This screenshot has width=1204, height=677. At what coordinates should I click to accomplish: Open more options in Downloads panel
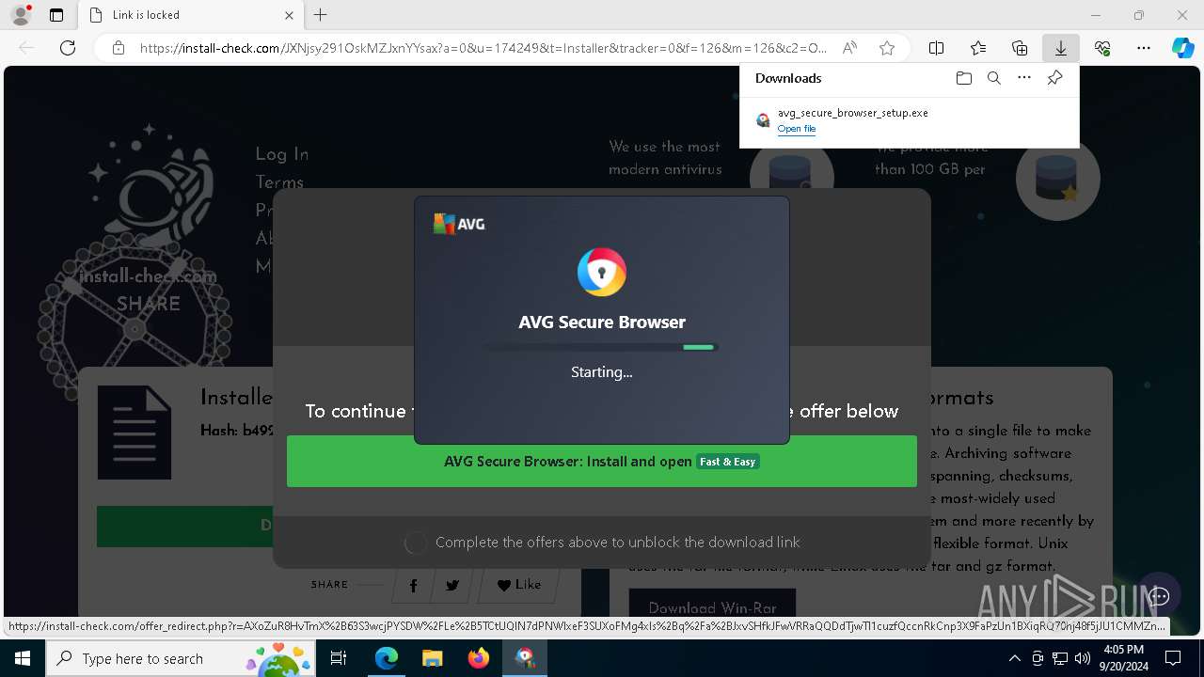[x=1024, y=78]
